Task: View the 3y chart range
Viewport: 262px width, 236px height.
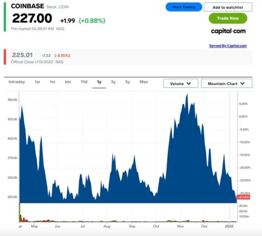Action: pos(113,82)
